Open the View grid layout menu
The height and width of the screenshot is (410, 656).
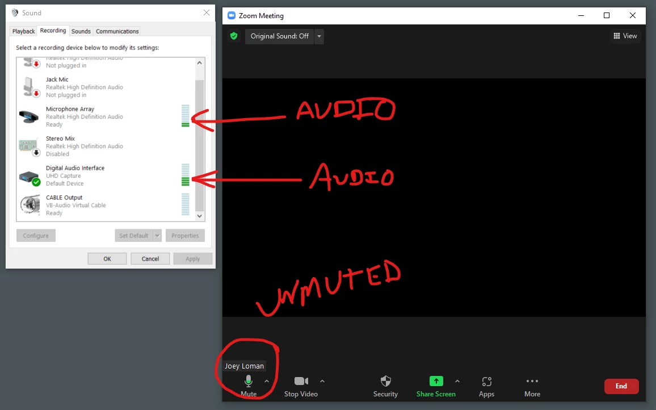tap(625, 36)
